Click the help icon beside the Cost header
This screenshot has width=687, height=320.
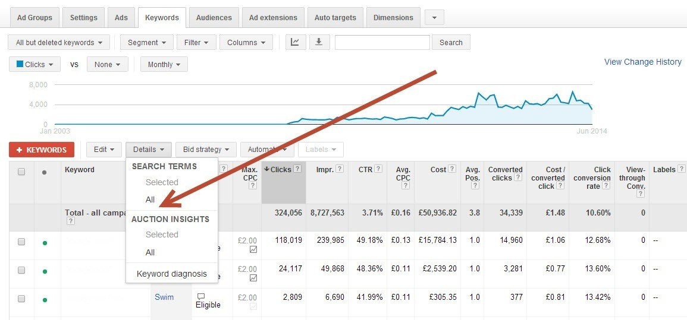[452, 169]
